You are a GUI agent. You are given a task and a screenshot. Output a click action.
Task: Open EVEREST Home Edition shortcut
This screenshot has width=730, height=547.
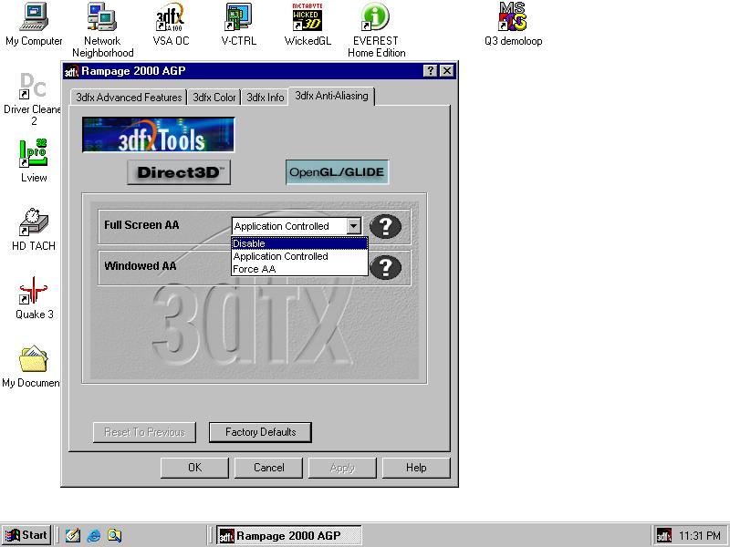point(376,17)
